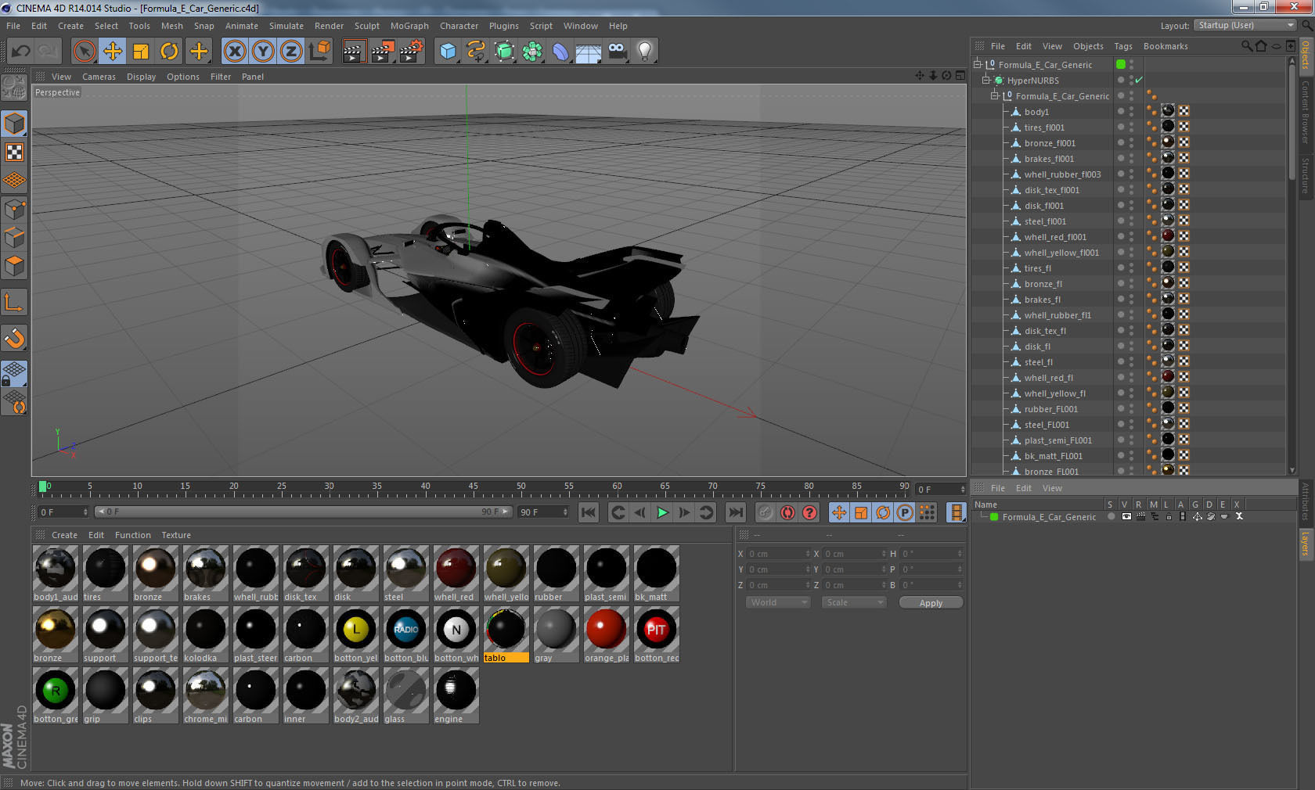Open the Layout Startup dropdown
Image resolution: width=1315 pixels, height=790 pixels.
pyautogui.click(x=1246, y=25)
